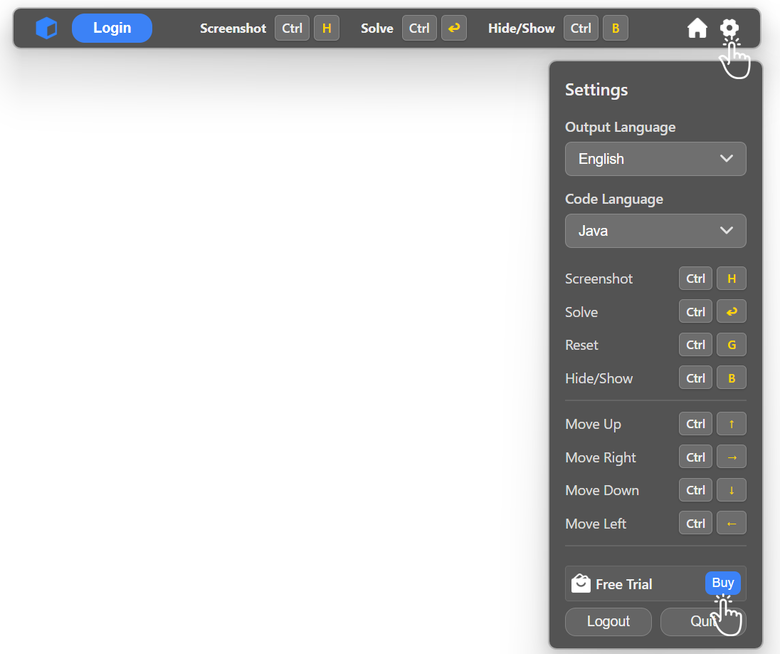Click the blue cube app logo
This screenshot has width=780, height=654.
46,28
